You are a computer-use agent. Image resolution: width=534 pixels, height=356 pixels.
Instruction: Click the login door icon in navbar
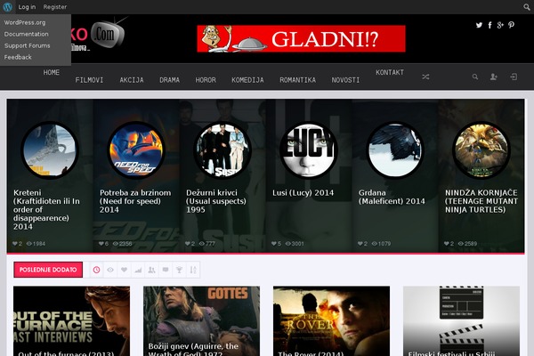pos(514,77)
